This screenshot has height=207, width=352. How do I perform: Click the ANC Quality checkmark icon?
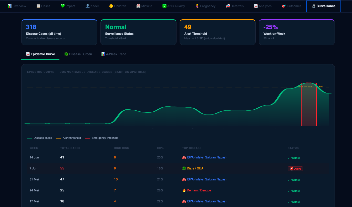[164, 6]
